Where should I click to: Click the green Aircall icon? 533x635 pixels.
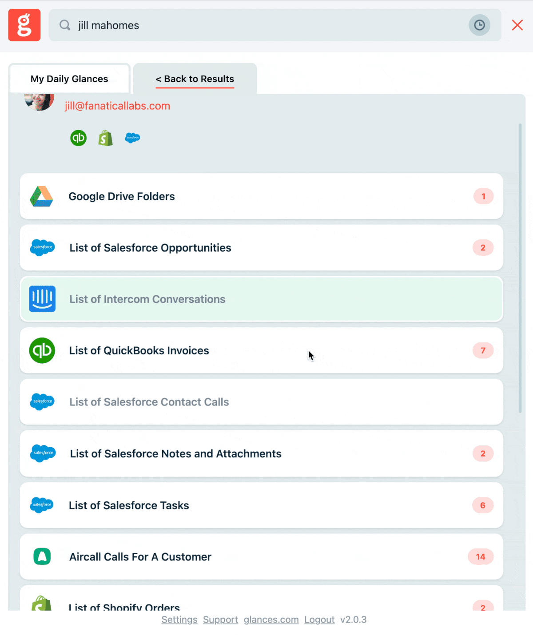(42, 556)
